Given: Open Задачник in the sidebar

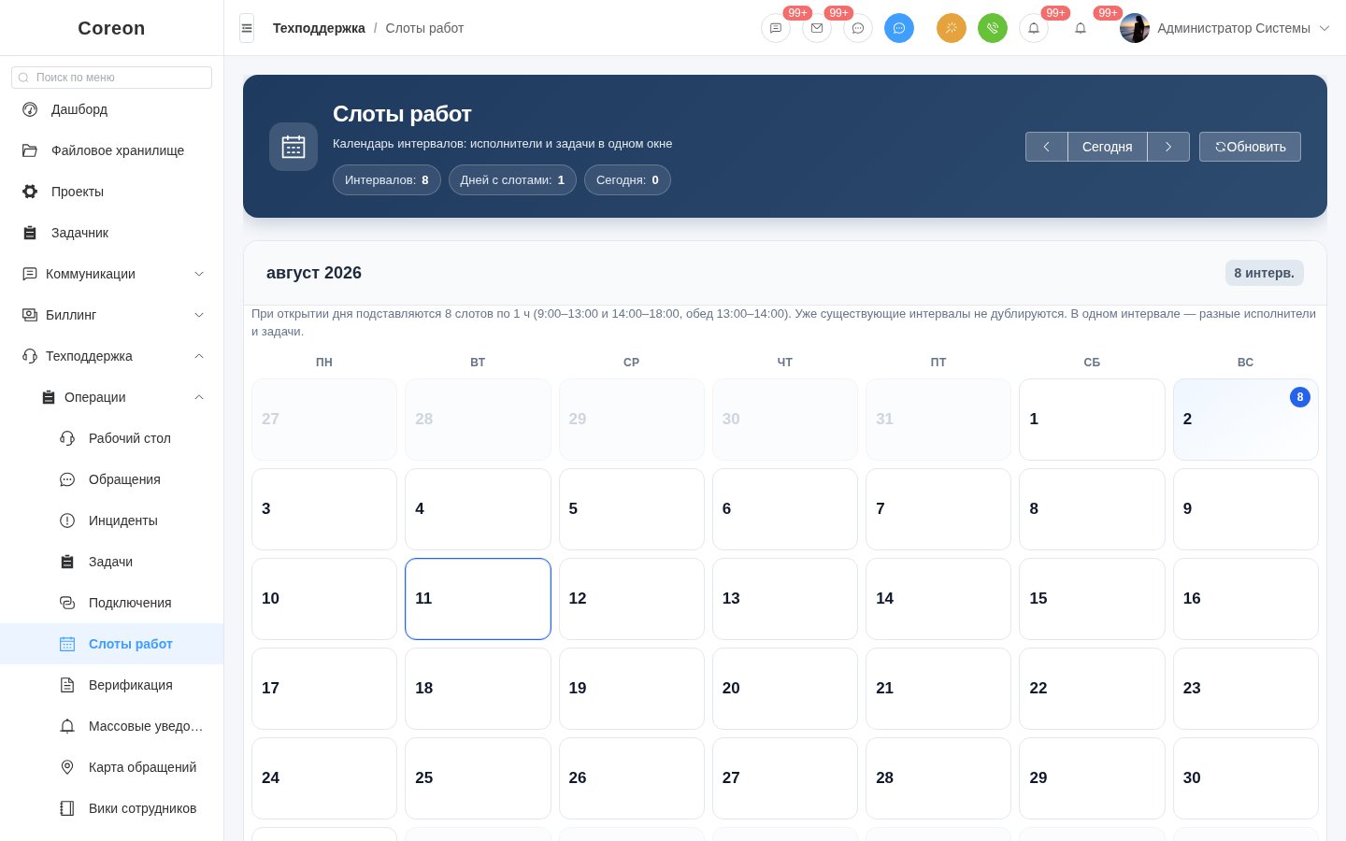Looking at the screenshot, I should [112, 233].
